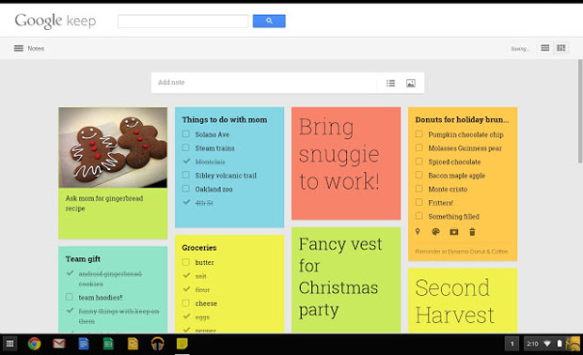Open the music headphones app in shelf
Screen dimensions: 583x355
158,344
